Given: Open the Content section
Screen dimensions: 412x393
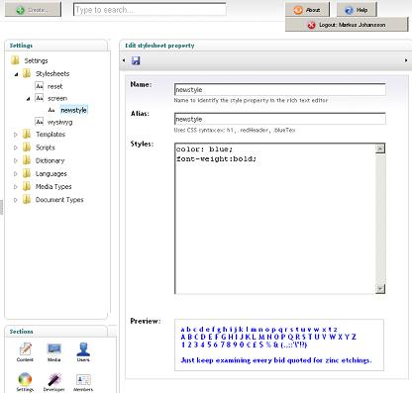Looking at the screenshot, I should pyautogui.click(x=25, y=352).
